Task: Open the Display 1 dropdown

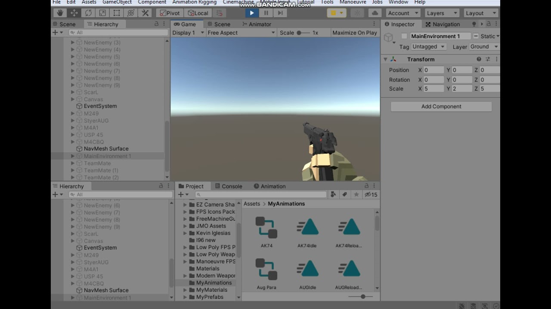Action: click(x=188, y=33)
